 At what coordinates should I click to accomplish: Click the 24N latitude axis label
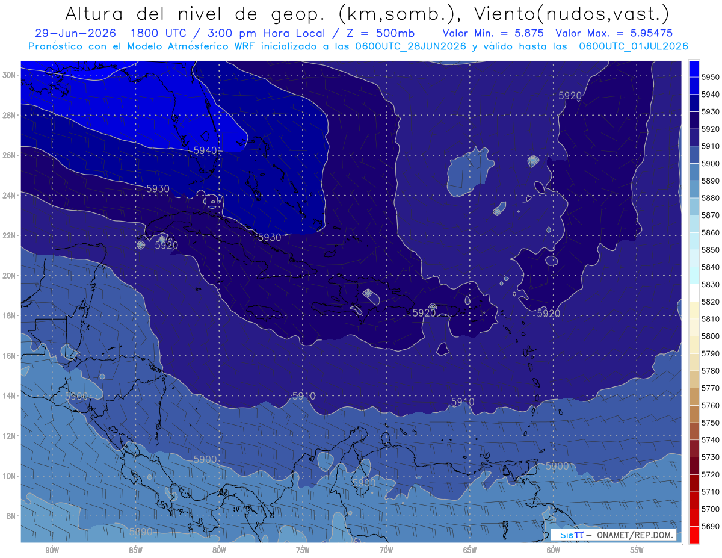pyautogui.click(x=10, y=195)
